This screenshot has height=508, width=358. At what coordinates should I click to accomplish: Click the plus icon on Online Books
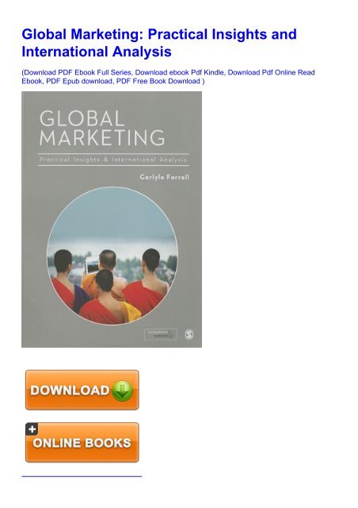(32, 429)
